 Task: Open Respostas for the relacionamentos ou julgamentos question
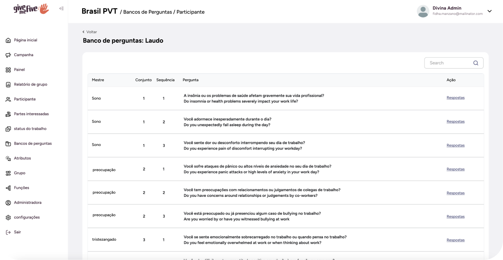pyautogui.click(x=455, y=193)
